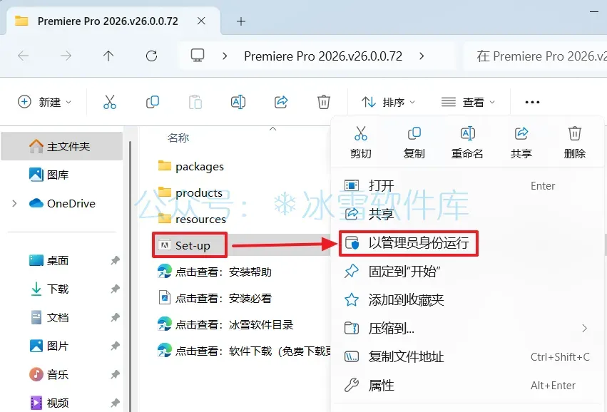The width and height of the screenshot is (607, 412).
Task: Open 桌面 (Desktop) in sidebar
Action: pos(49,260)
